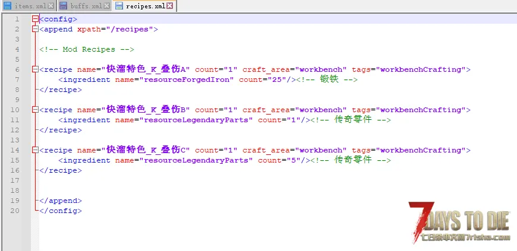Image resolution: width=517 pixels, height=251 pixels.
Task: Click the save-state icon on items.xml tab
Action: [7, 6]
